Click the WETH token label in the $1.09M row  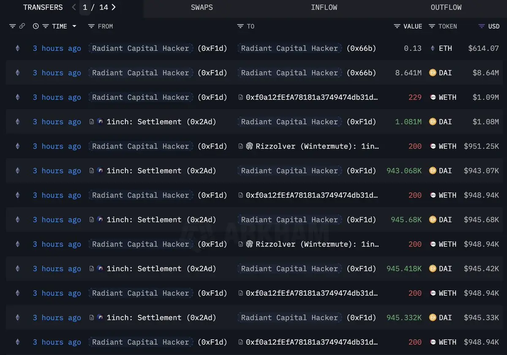[x=447, y=97]
